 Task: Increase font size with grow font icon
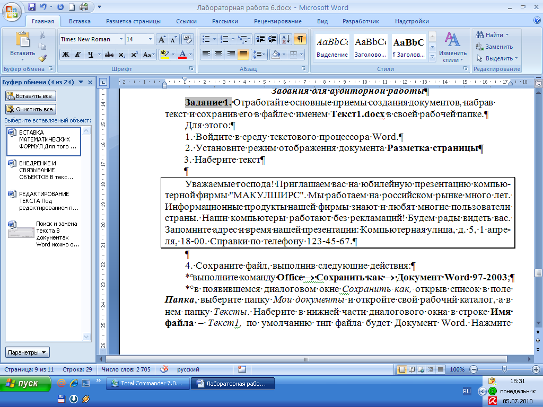tap(162, 39)
